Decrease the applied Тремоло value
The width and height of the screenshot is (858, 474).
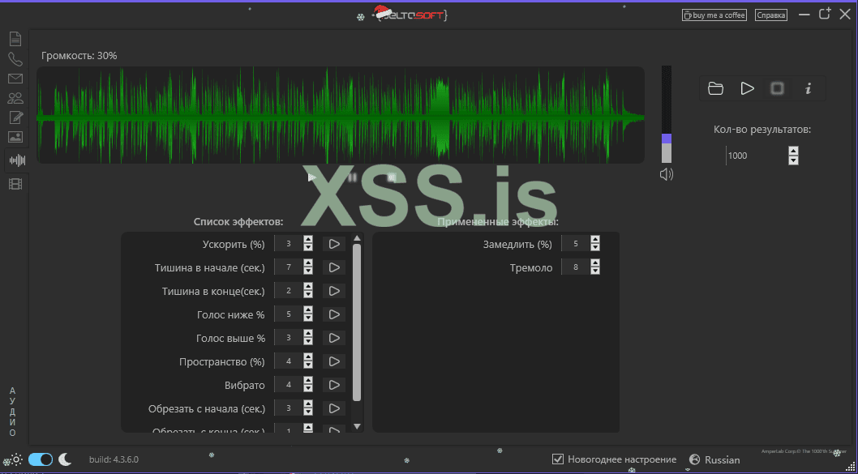[595, 271]
